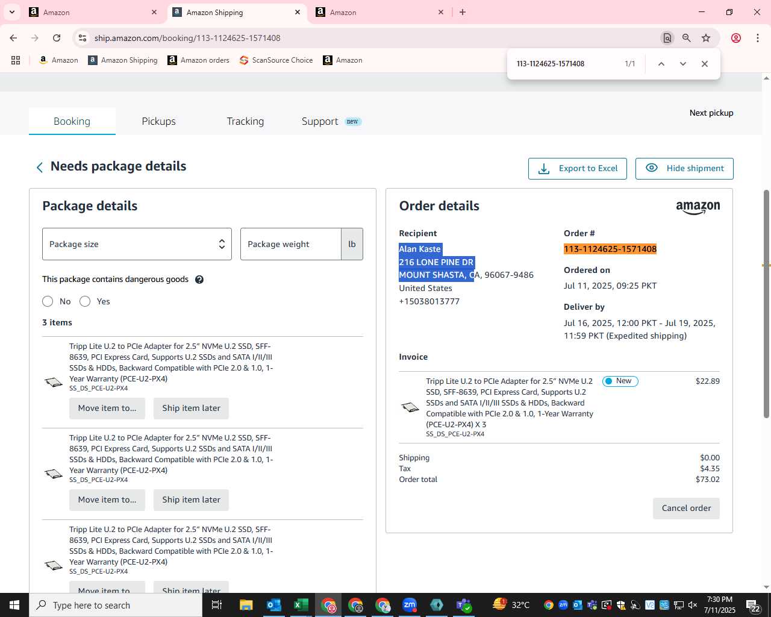Click Next pickup link
771x617 pixels.
tap(711, 113)
